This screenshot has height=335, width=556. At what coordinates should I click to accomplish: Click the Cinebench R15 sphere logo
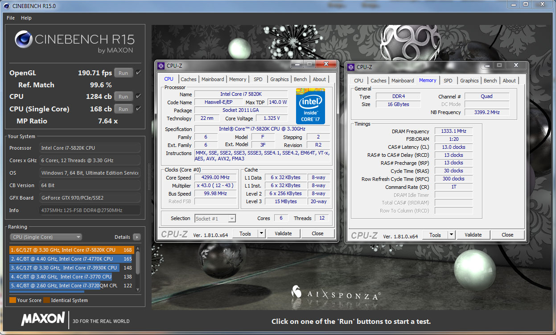click(x=23, y=39)
